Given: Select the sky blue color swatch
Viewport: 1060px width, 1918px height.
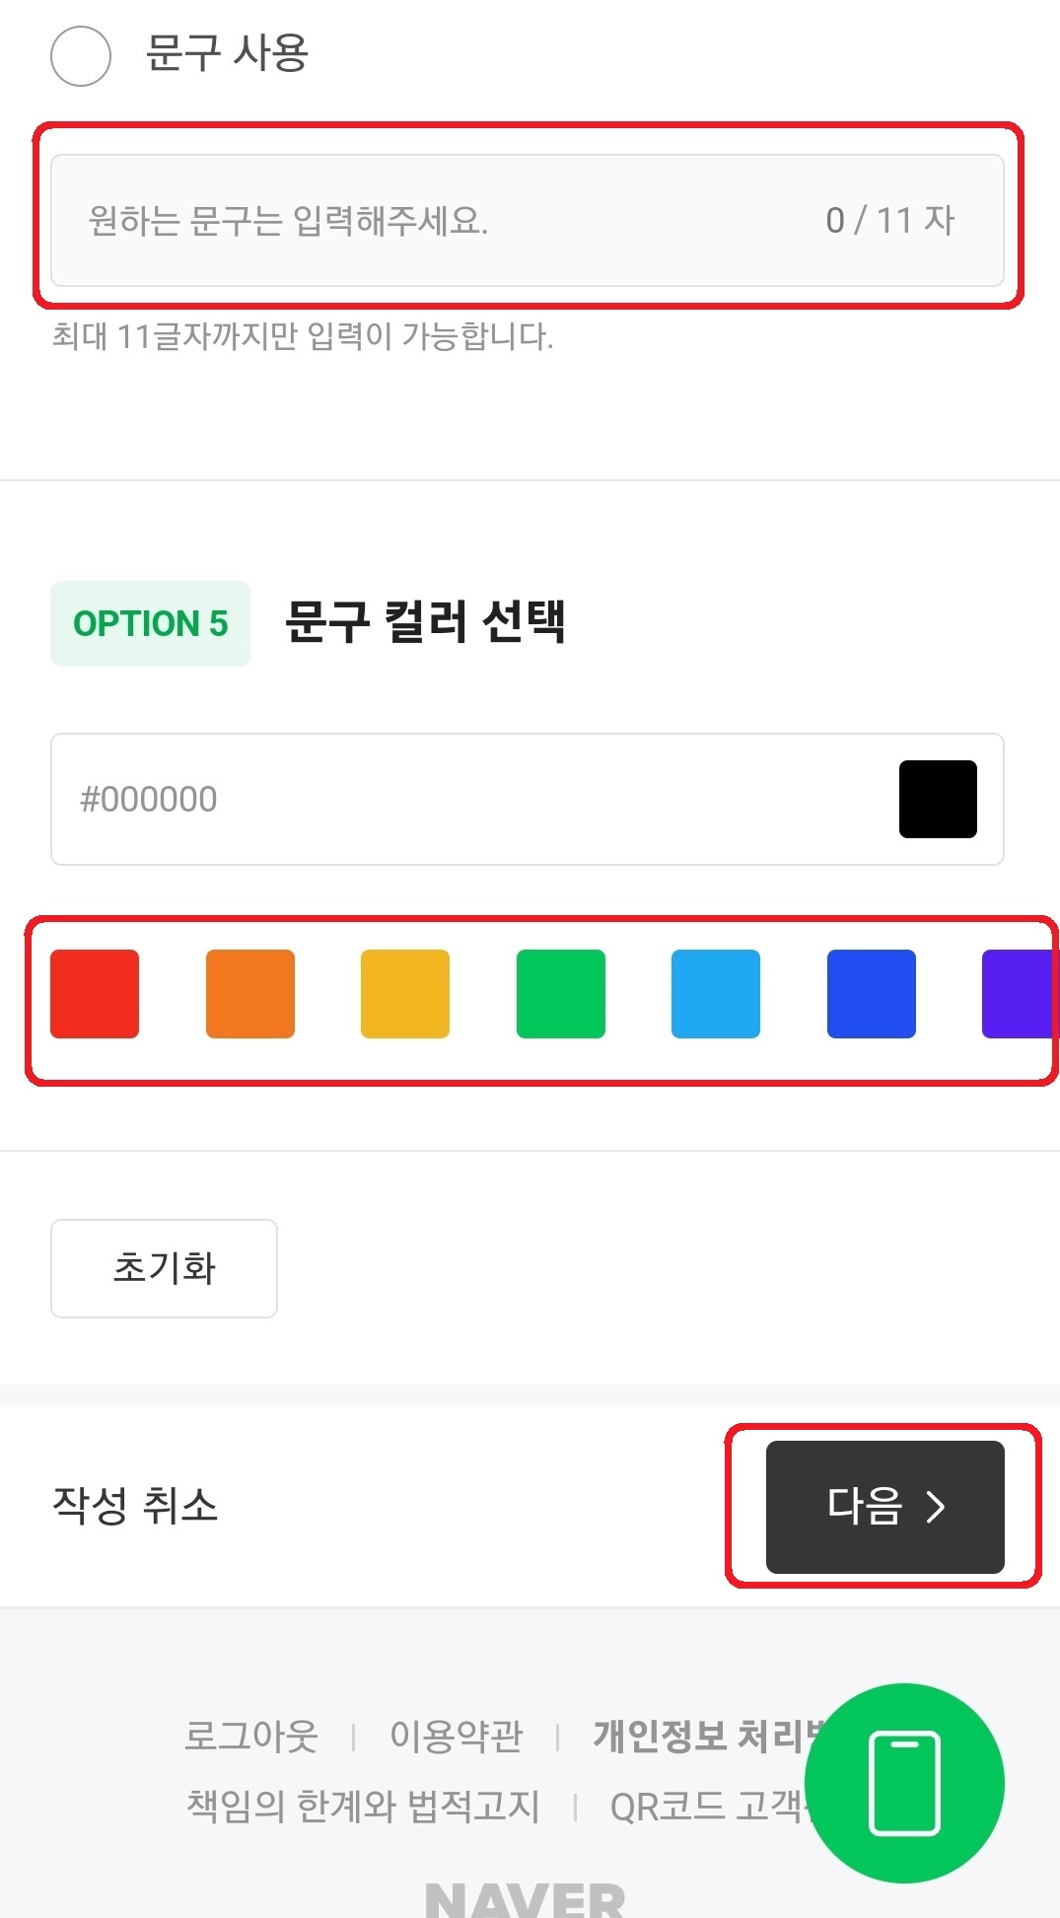Looking at the screenshot, I should pyautogui.click(x=715, y=993).
